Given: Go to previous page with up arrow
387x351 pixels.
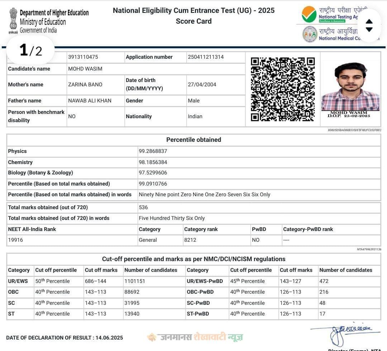Looking at the screenshot, I should coord(369,21).
